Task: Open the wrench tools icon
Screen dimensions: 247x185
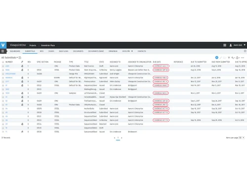Action: pyautogui.click(x=233, y=58)
